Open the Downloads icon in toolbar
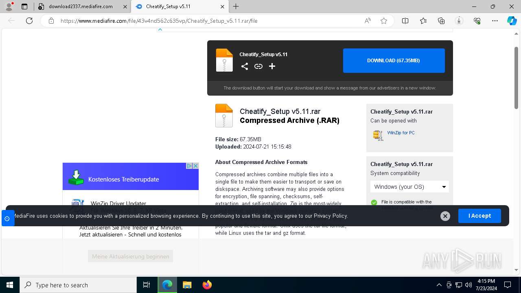Viewport: 521px width, 293px height. [459, 21]
